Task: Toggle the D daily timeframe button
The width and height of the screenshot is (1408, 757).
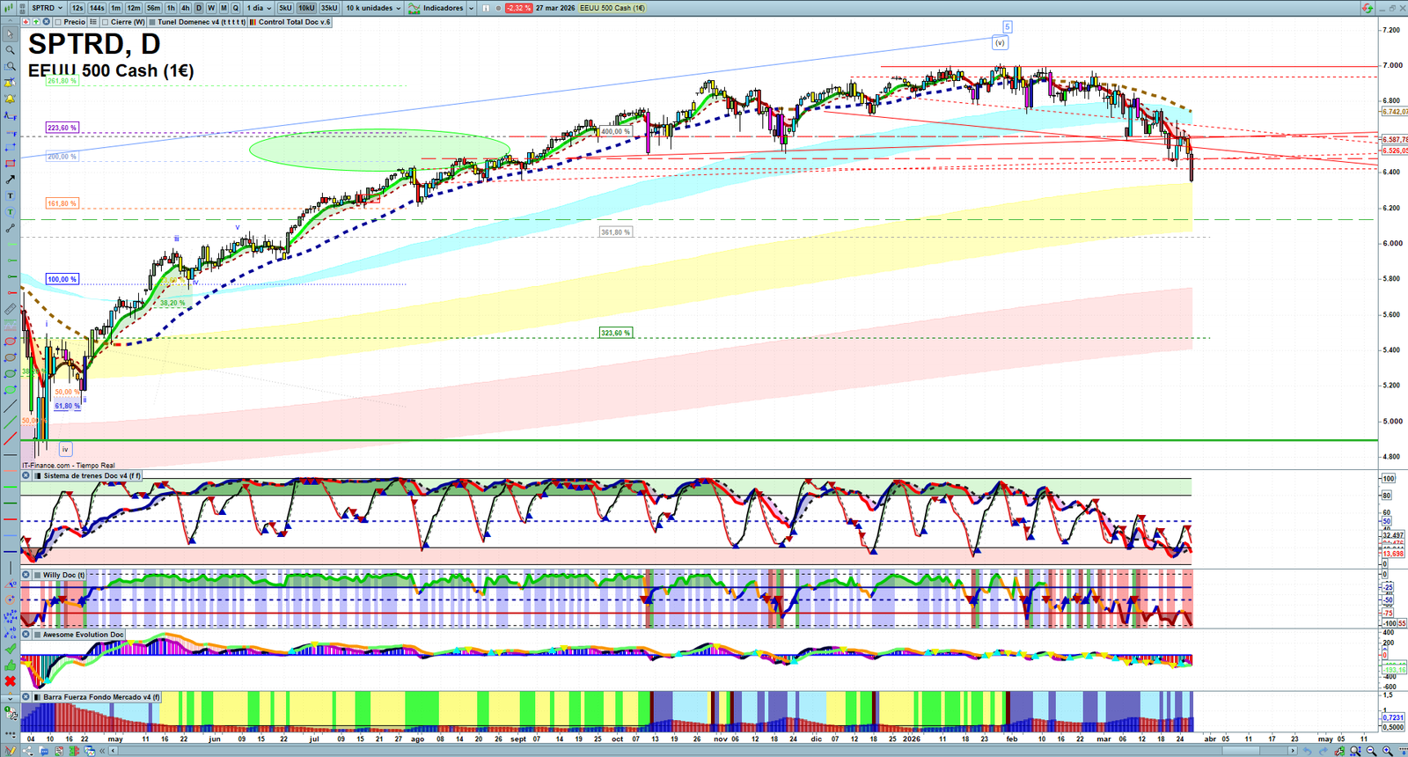Action: (199, 8)
